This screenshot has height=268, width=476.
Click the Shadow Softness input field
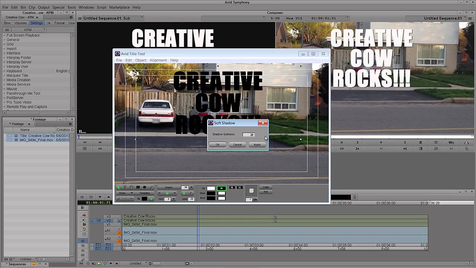point(248,134)
